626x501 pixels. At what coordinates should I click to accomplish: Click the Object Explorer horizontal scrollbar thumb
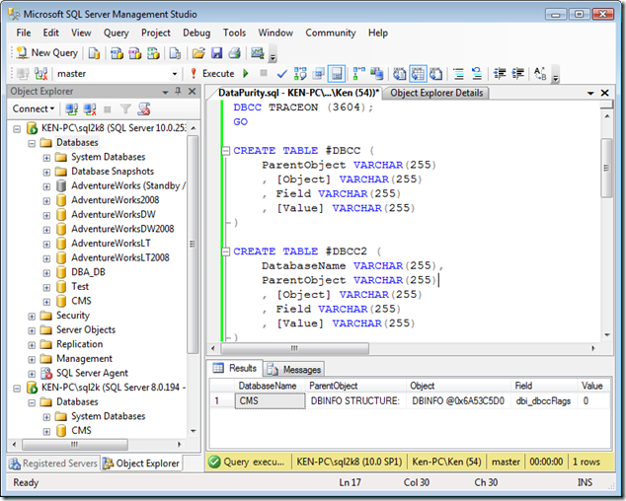coord(75,444)
